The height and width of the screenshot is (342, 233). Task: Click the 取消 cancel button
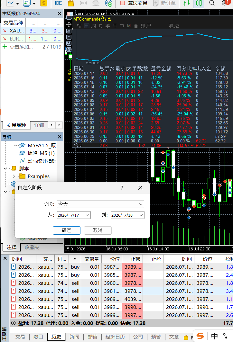(98, 230)
